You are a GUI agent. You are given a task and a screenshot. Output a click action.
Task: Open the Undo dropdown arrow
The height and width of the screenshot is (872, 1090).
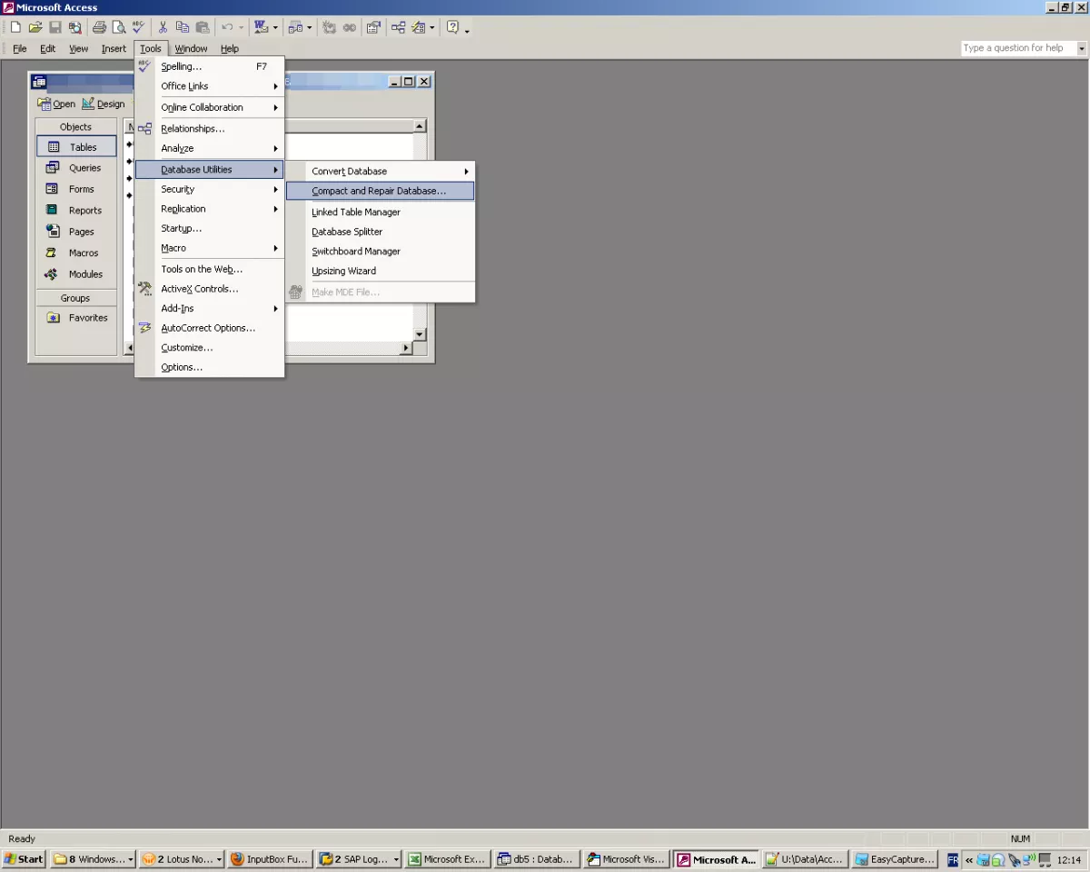(241, 27)
